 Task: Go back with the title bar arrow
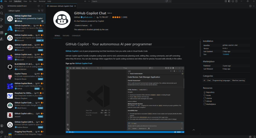pyautogui.click(x=85, y=1)
